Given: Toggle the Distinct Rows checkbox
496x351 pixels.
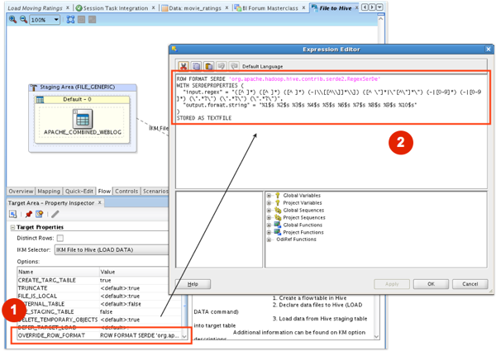Looking at the screenshot, I should click(60, 238).
